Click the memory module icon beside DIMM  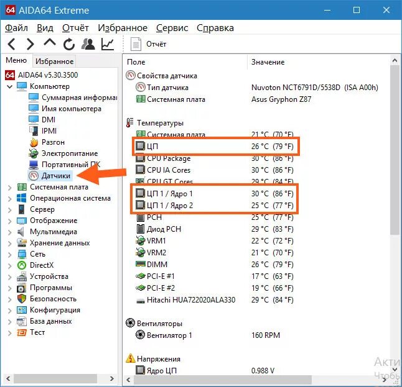coord(140,263)
